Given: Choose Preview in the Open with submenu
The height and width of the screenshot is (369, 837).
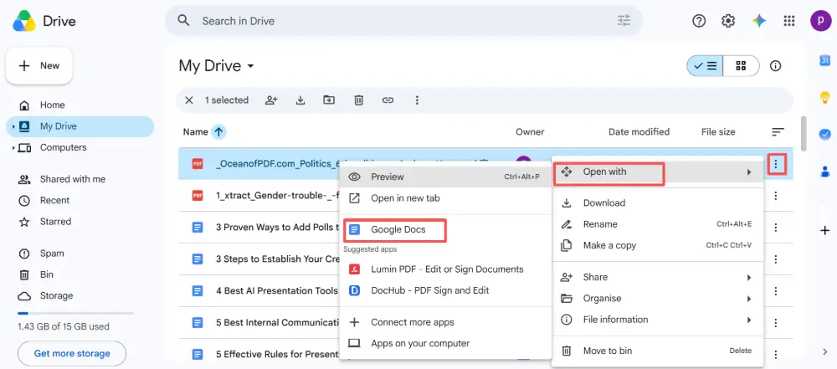Looking at the screenshot, I should pyautogui.click(x=445, y=177).
